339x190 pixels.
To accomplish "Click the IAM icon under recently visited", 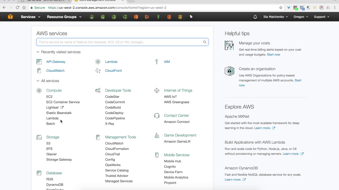I will click(x=157, y=62).
